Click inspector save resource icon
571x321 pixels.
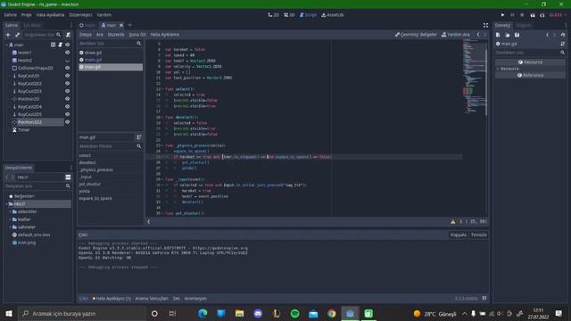tap(517, 35)
